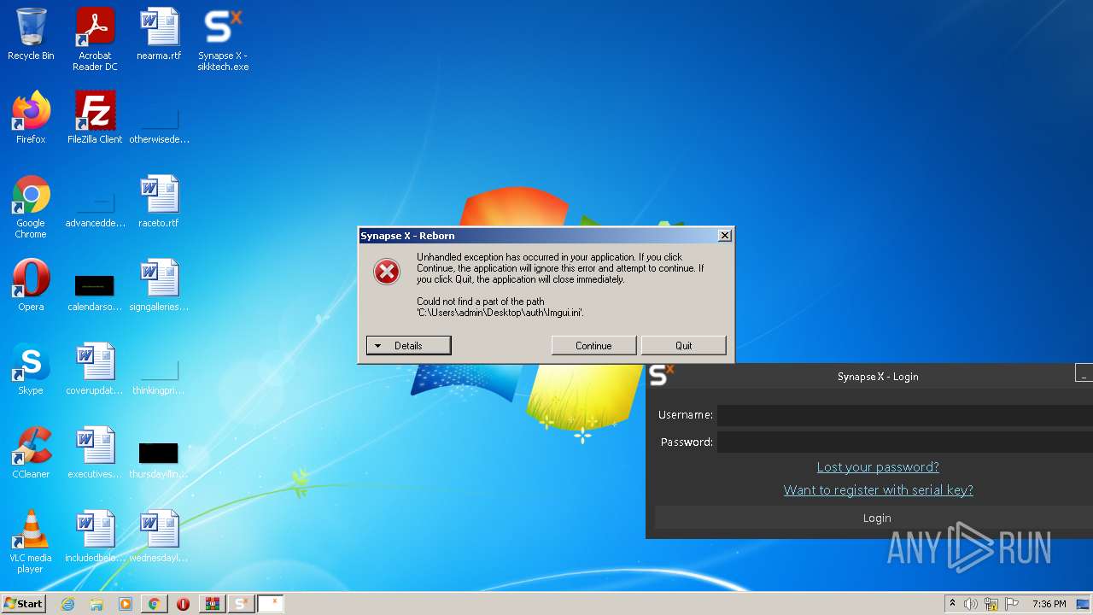Open the Start menu

click(x=23, y=604)
